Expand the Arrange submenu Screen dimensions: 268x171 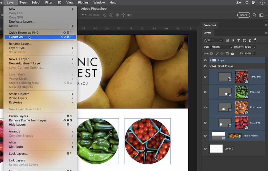[40, 131]
